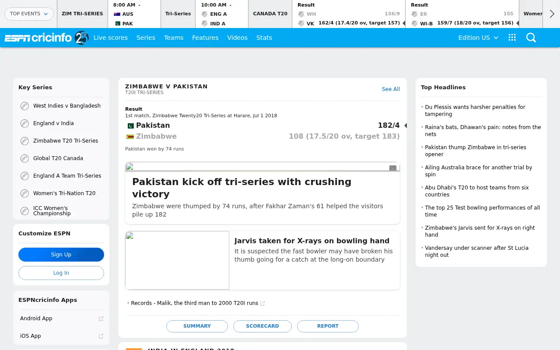Click the Pakistan flag in the result
Viewport: 560px width, 350px height.
pos(130,126)
